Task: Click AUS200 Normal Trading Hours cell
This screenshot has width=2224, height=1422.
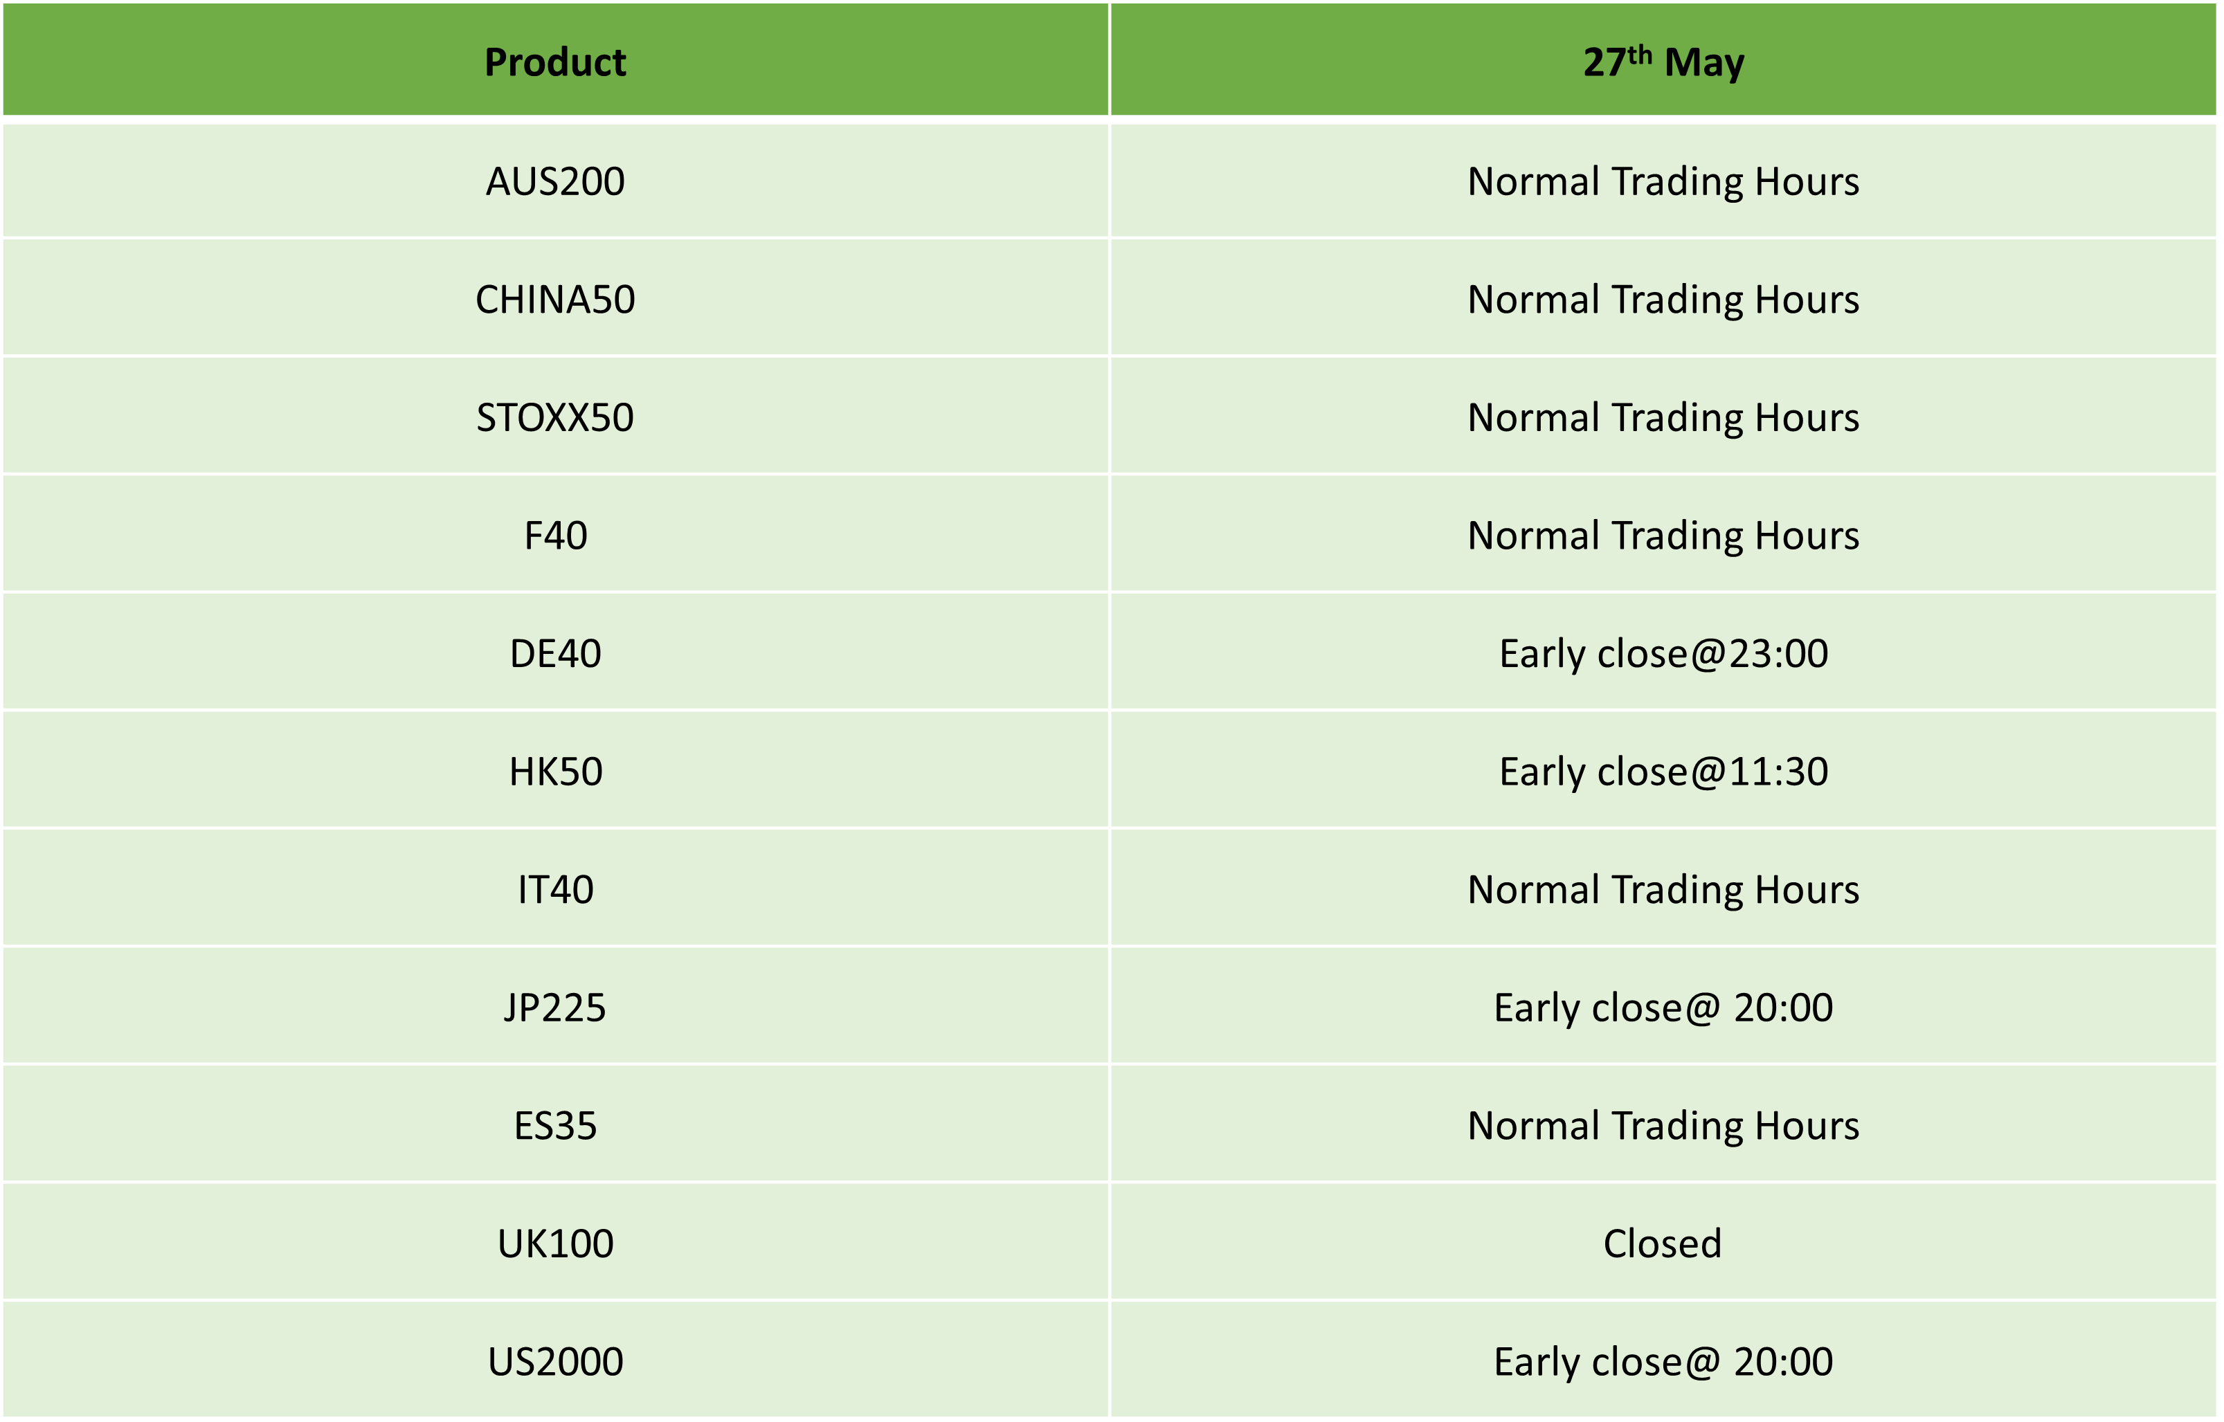Action: pos(1663,181)
